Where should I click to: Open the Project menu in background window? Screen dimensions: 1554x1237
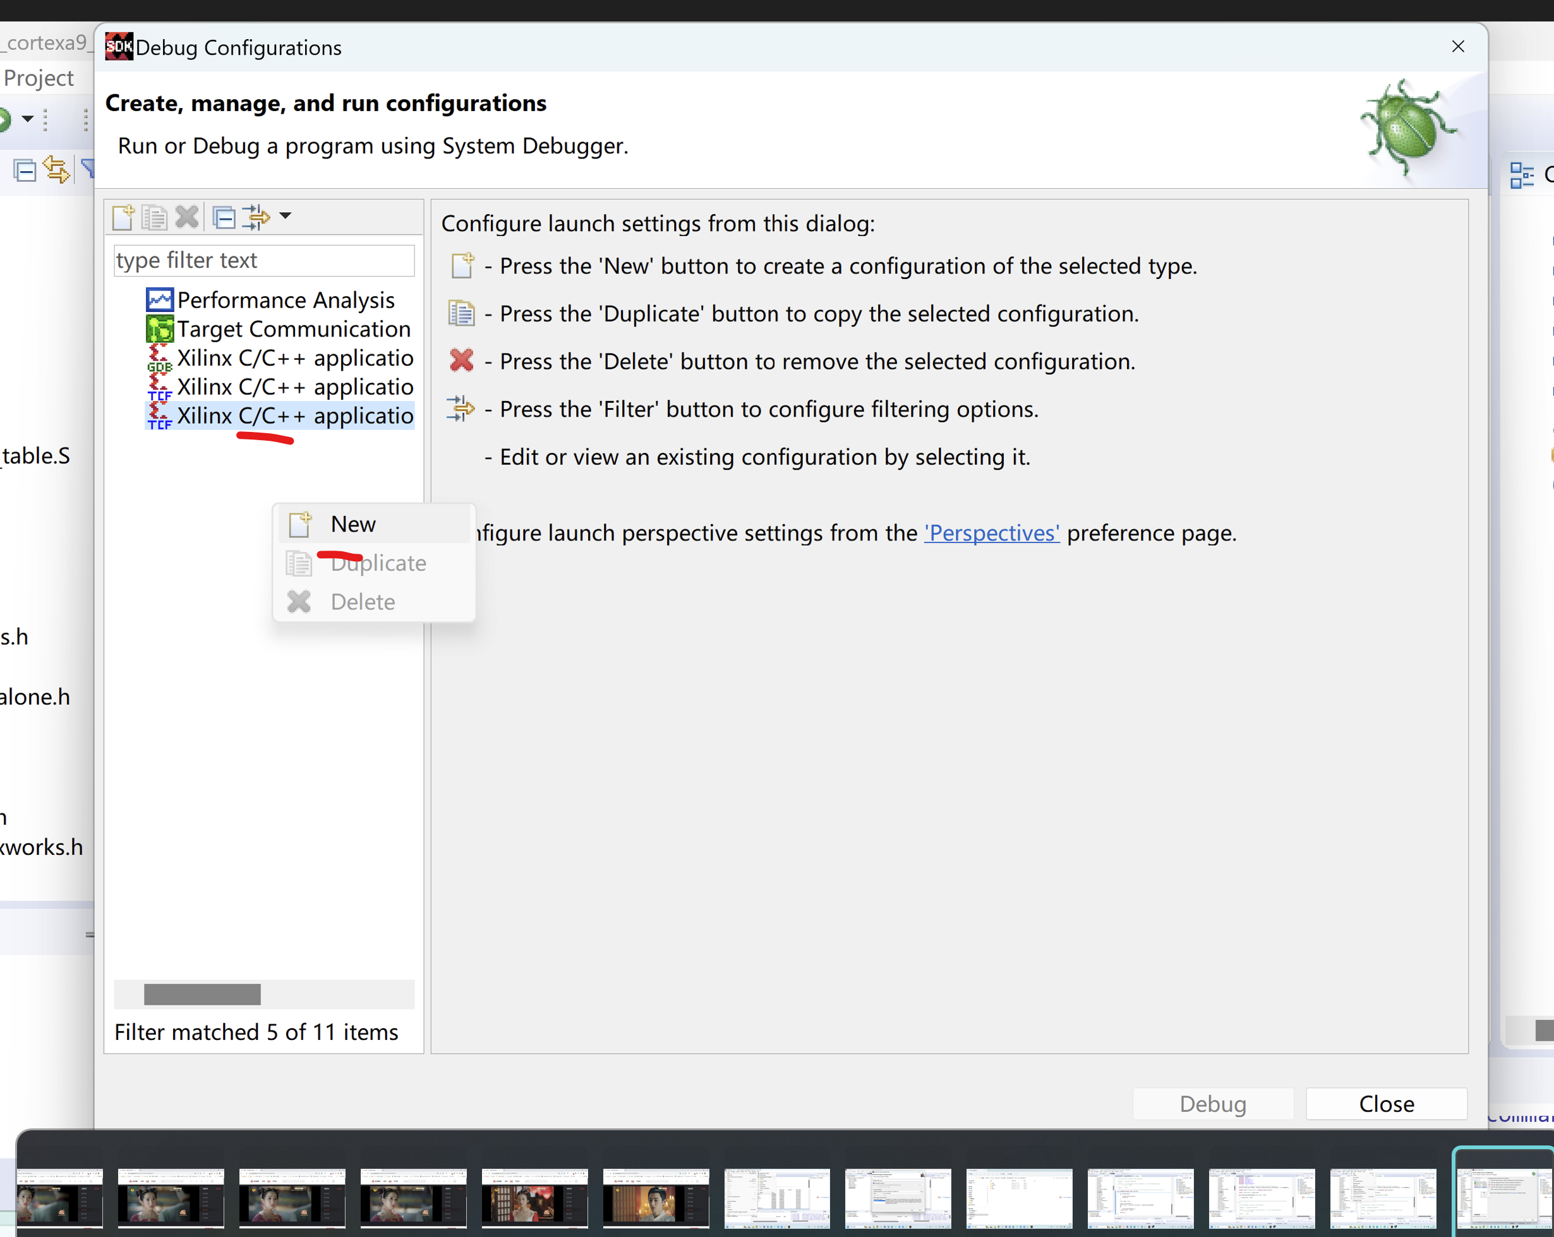click(x=39, y=78)
